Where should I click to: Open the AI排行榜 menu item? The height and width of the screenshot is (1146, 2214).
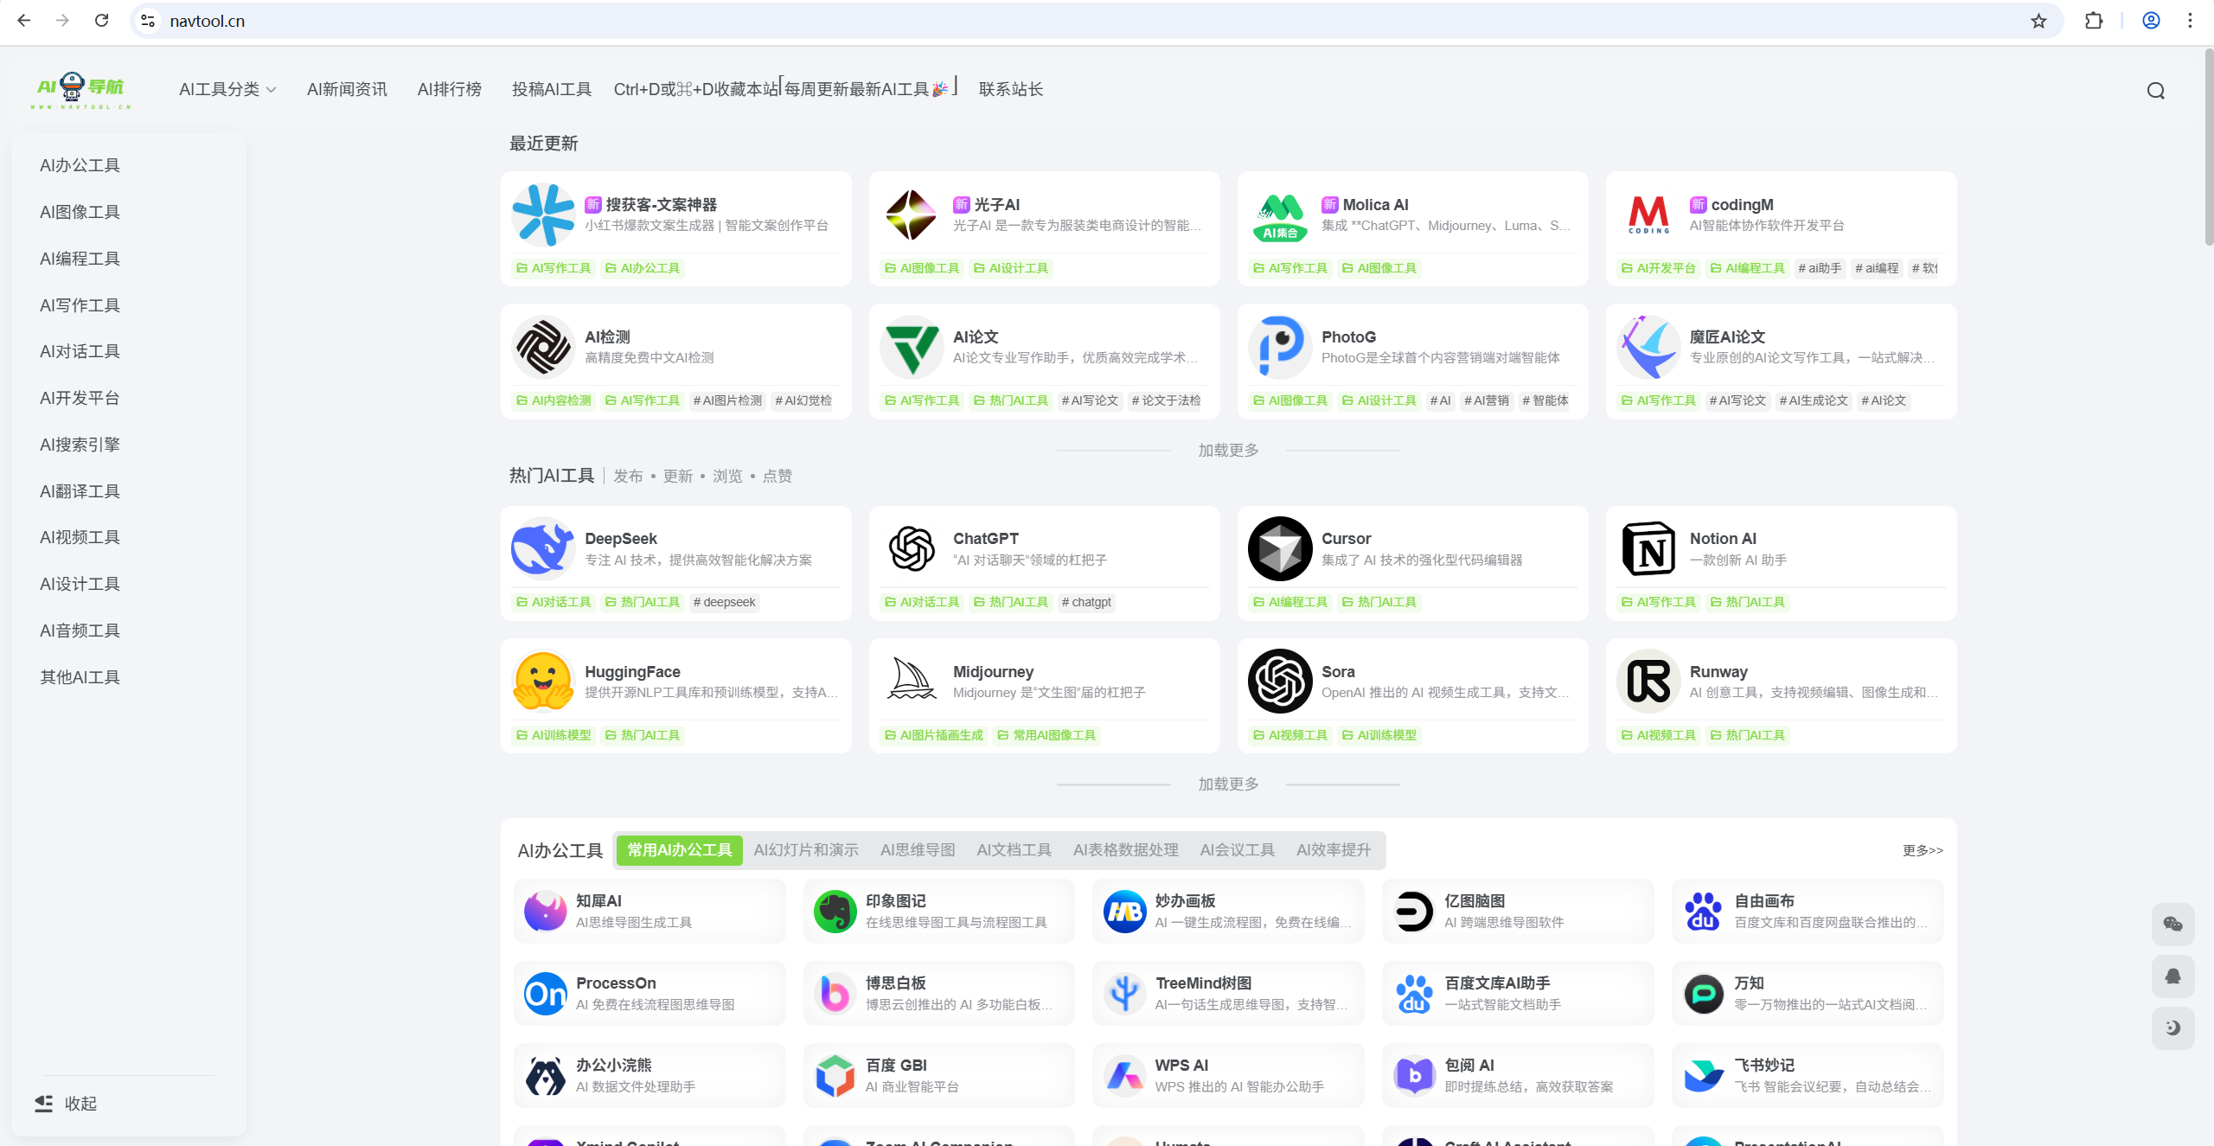click(449, 89)
